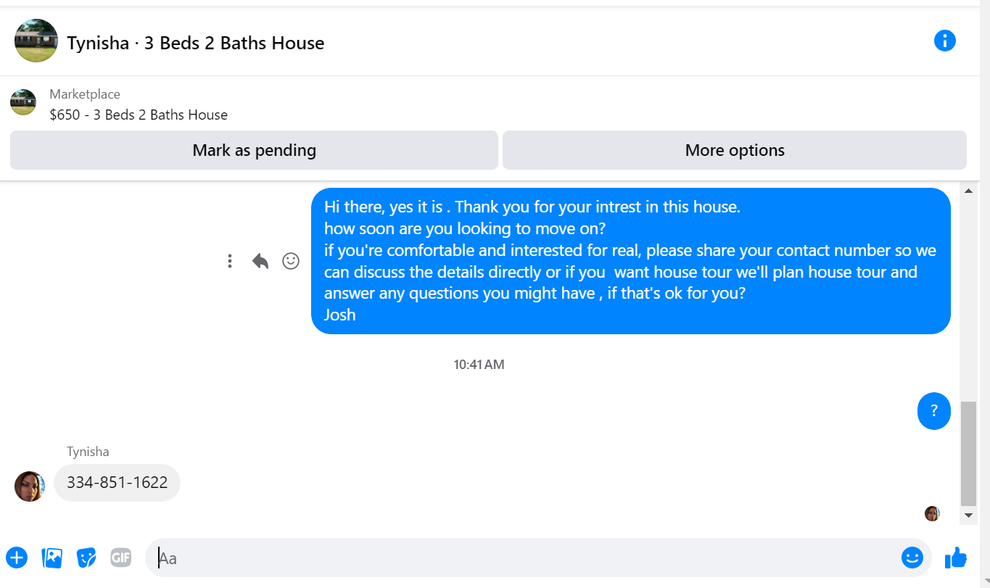This screenshot has height=588, width=990.
Task: Open the $650 - 3 Beds 2 Baths House listing
Action: [x=139, y=115]
